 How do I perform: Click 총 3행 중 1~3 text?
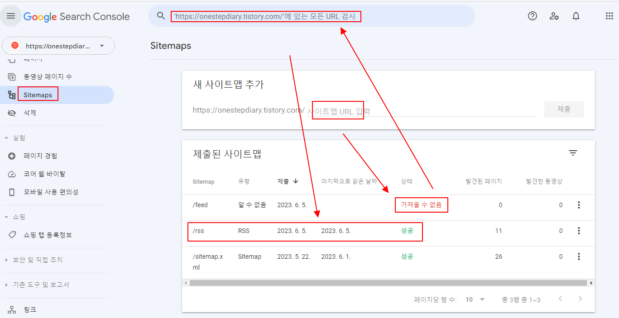tap(521, 299)
